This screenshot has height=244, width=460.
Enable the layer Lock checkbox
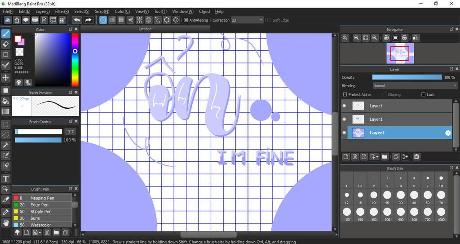click(423, 94)
